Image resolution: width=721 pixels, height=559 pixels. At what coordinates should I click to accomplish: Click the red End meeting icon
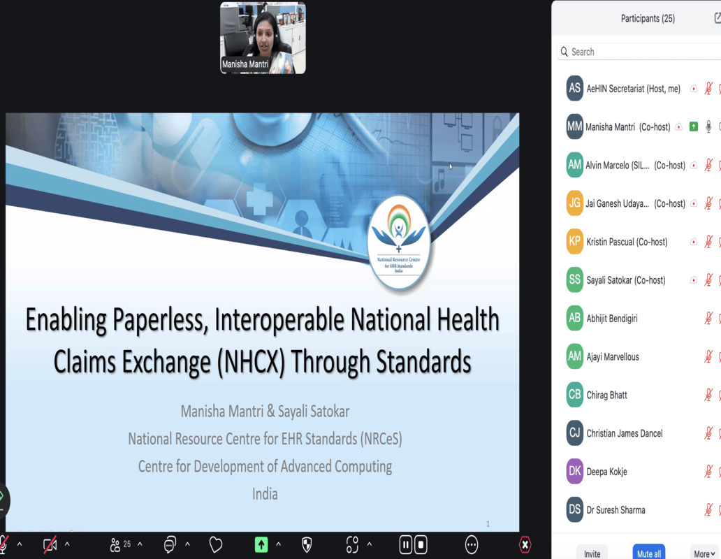click(x=525, y=544)
